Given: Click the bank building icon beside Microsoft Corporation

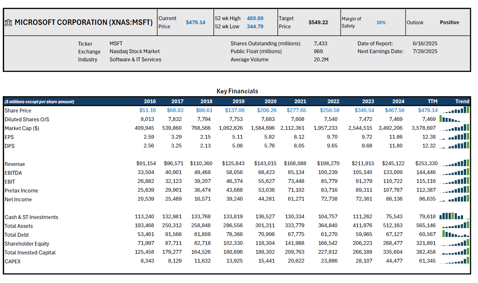Looking at the screenshot, I should point(9,22).
